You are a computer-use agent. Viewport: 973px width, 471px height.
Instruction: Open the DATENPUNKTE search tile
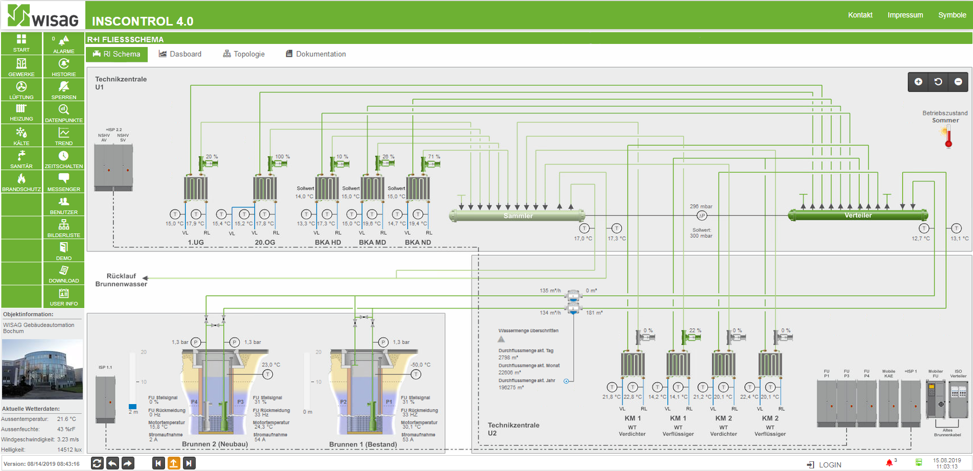(x=64, y=112)
